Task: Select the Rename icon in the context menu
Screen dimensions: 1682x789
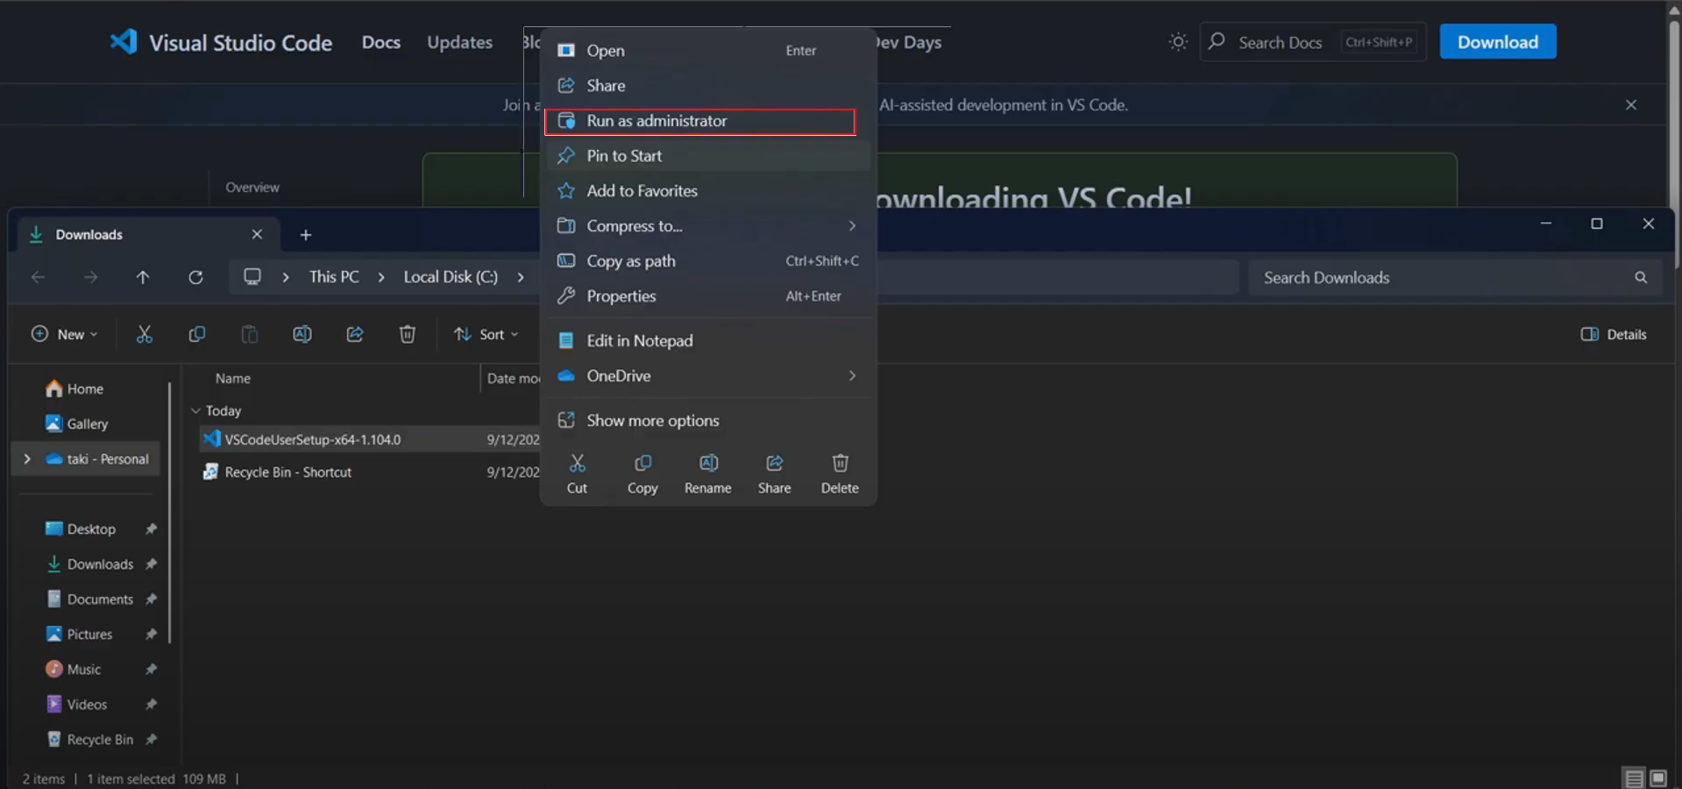Action: tap(708, 473)
